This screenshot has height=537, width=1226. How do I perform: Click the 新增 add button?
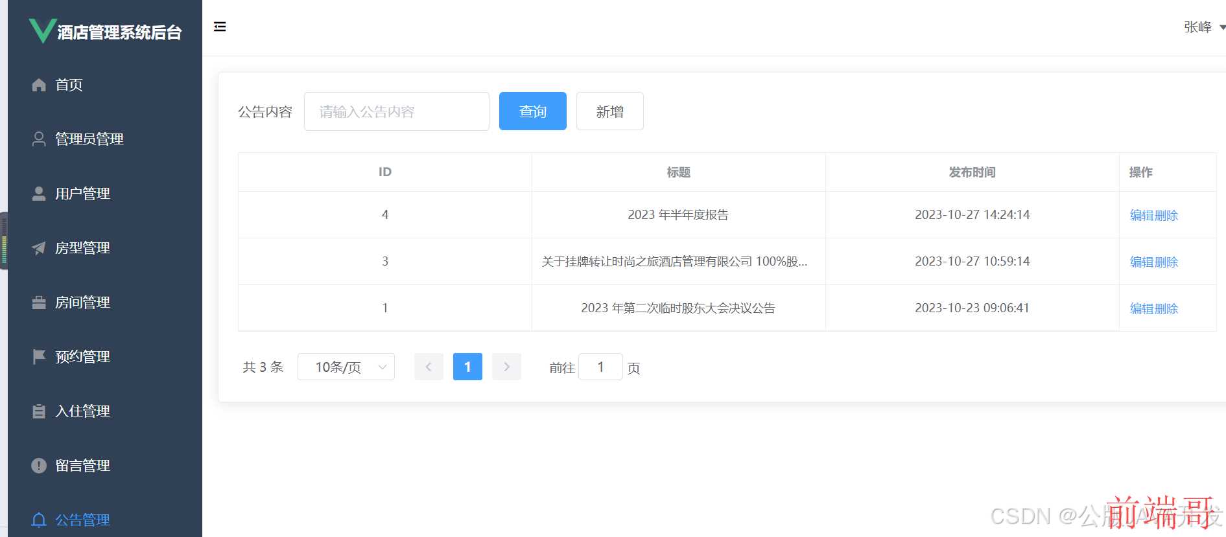coord(610,111)
